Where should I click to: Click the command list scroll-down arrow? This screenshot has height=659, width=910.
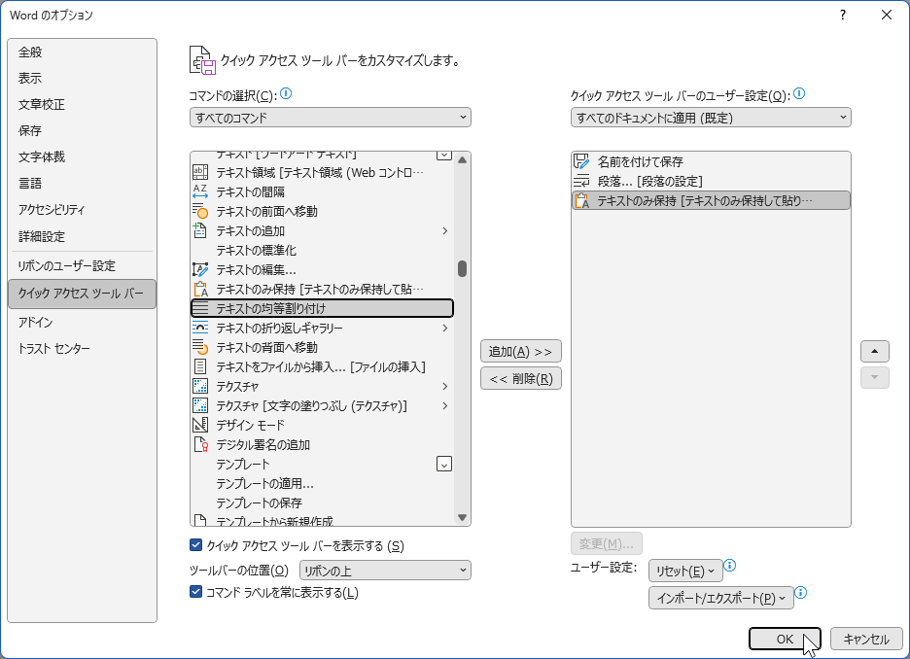click(462, 517)
